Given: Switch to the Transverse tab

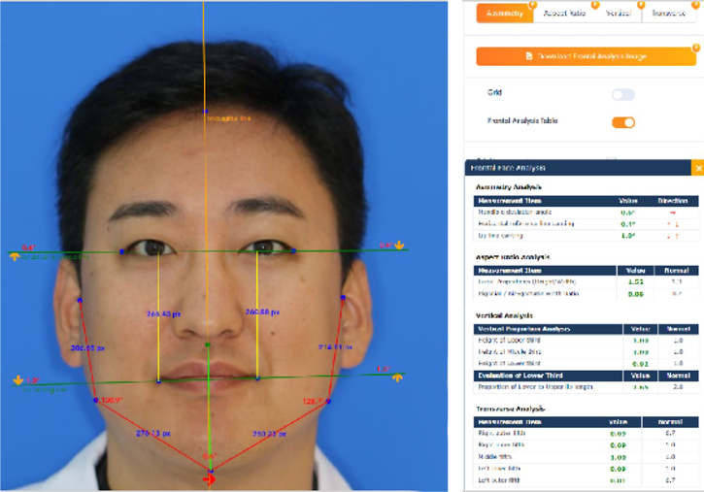Looking at the screenshot, I should (x=669, y=13).
